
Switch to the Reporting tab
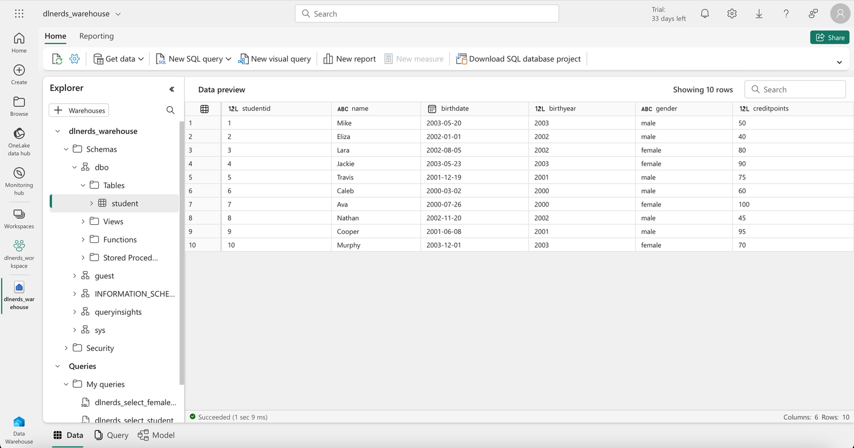point(96,36)
